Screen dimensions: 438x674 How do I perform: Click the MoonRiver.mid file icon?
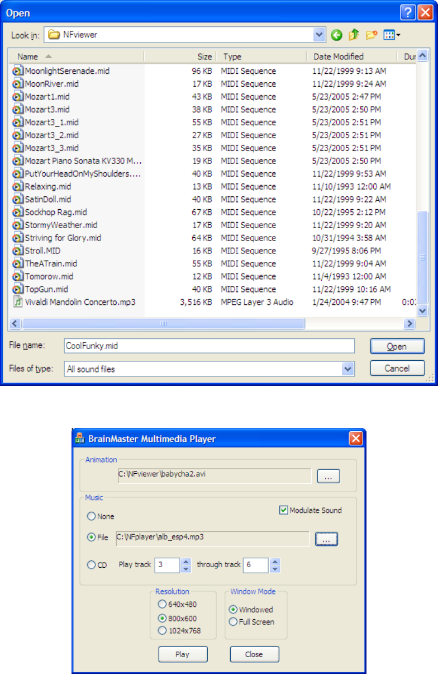point(18,84)
